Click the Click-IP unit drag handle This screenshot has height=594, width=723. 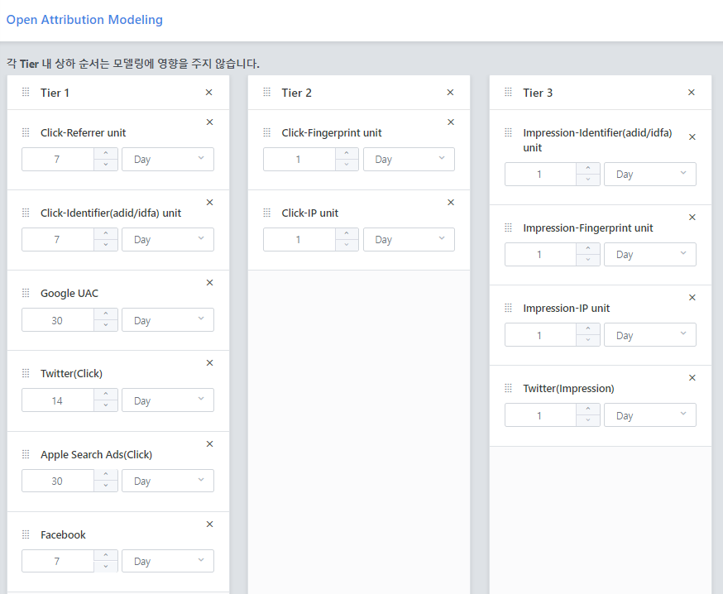[x=267, y=213]
